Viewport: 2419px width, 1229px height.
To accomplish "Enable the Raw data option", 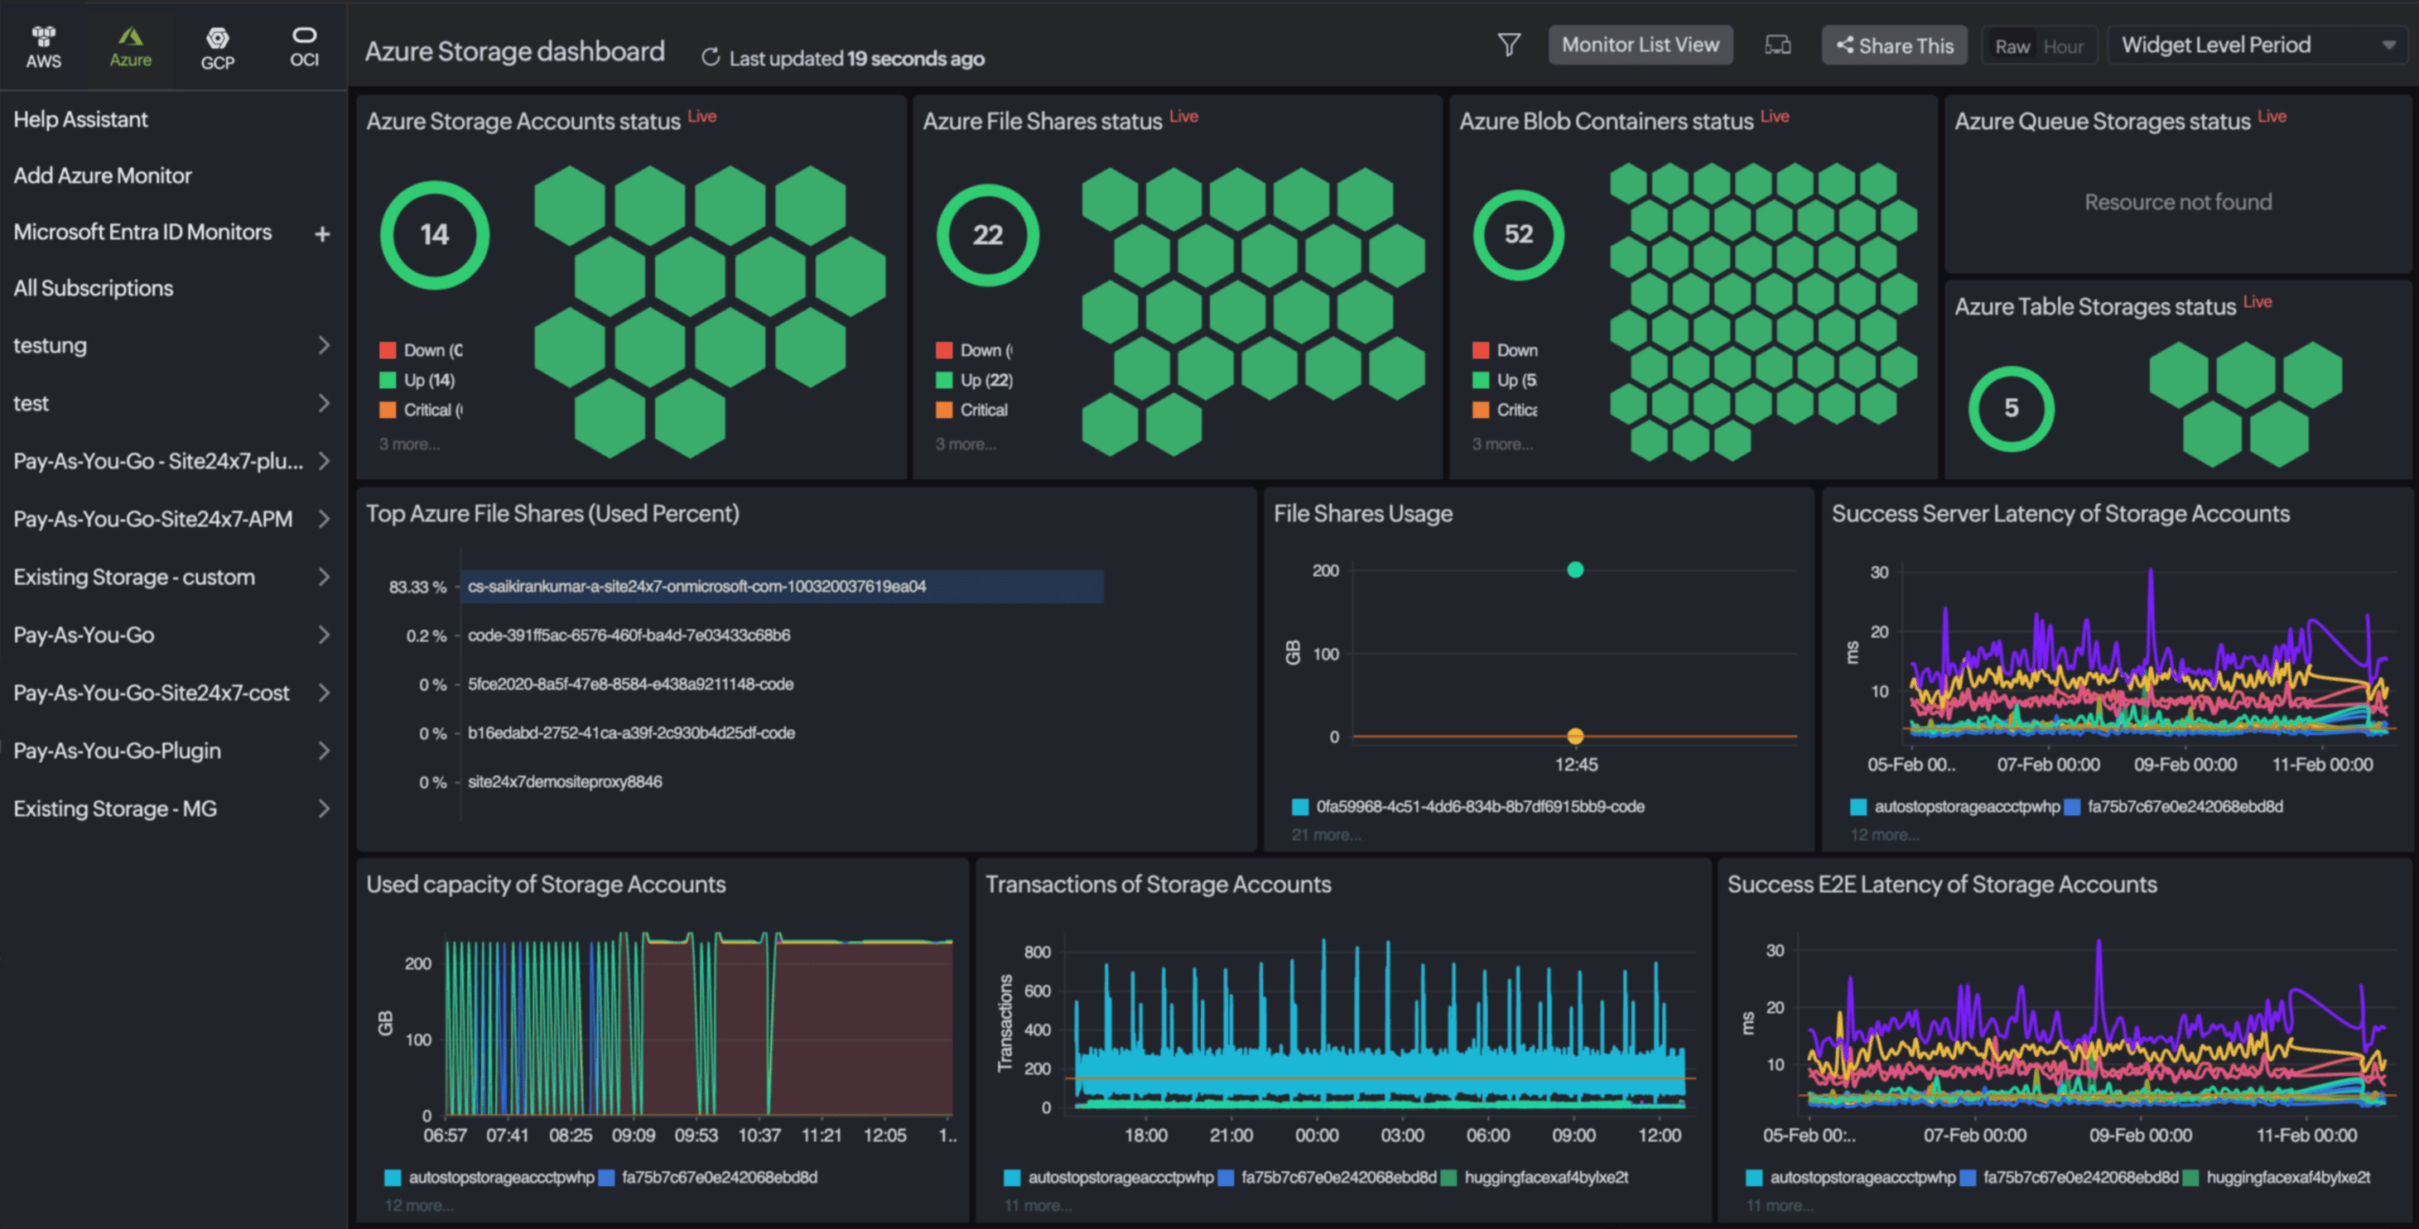I will tap(2014, 44).
